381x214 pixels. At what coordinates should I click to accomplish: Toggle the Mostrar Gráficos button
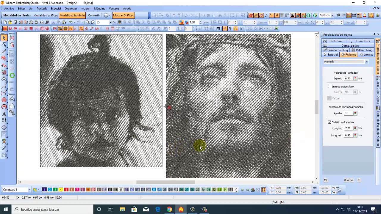pos(123,15)
